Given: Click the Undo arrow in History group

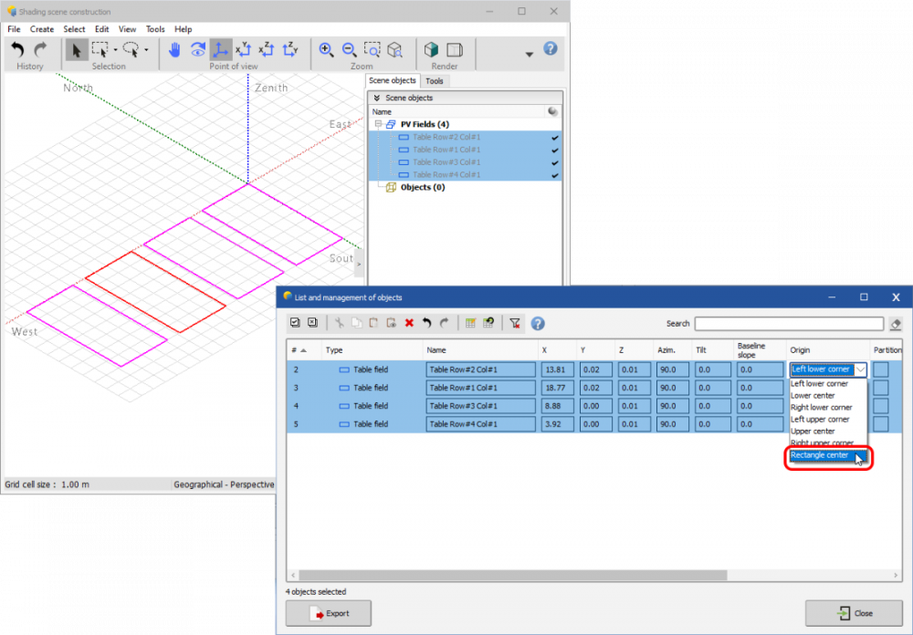Looking at the screenshot, I should 17,50.
